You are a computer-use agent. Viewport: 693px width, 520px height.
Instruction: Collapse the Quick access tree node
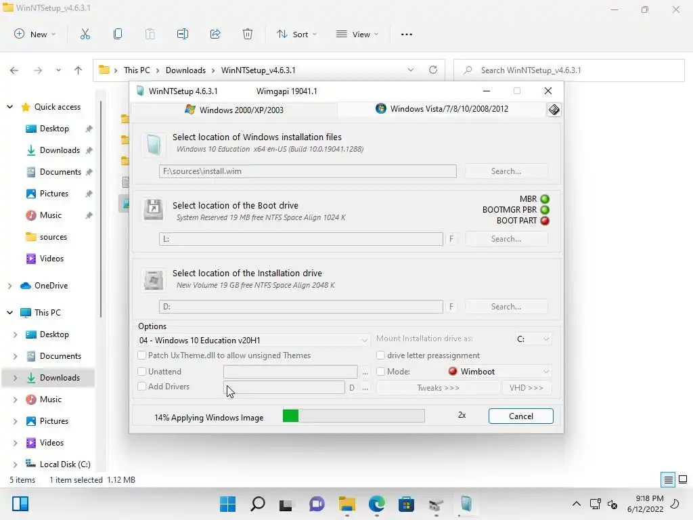9,106
